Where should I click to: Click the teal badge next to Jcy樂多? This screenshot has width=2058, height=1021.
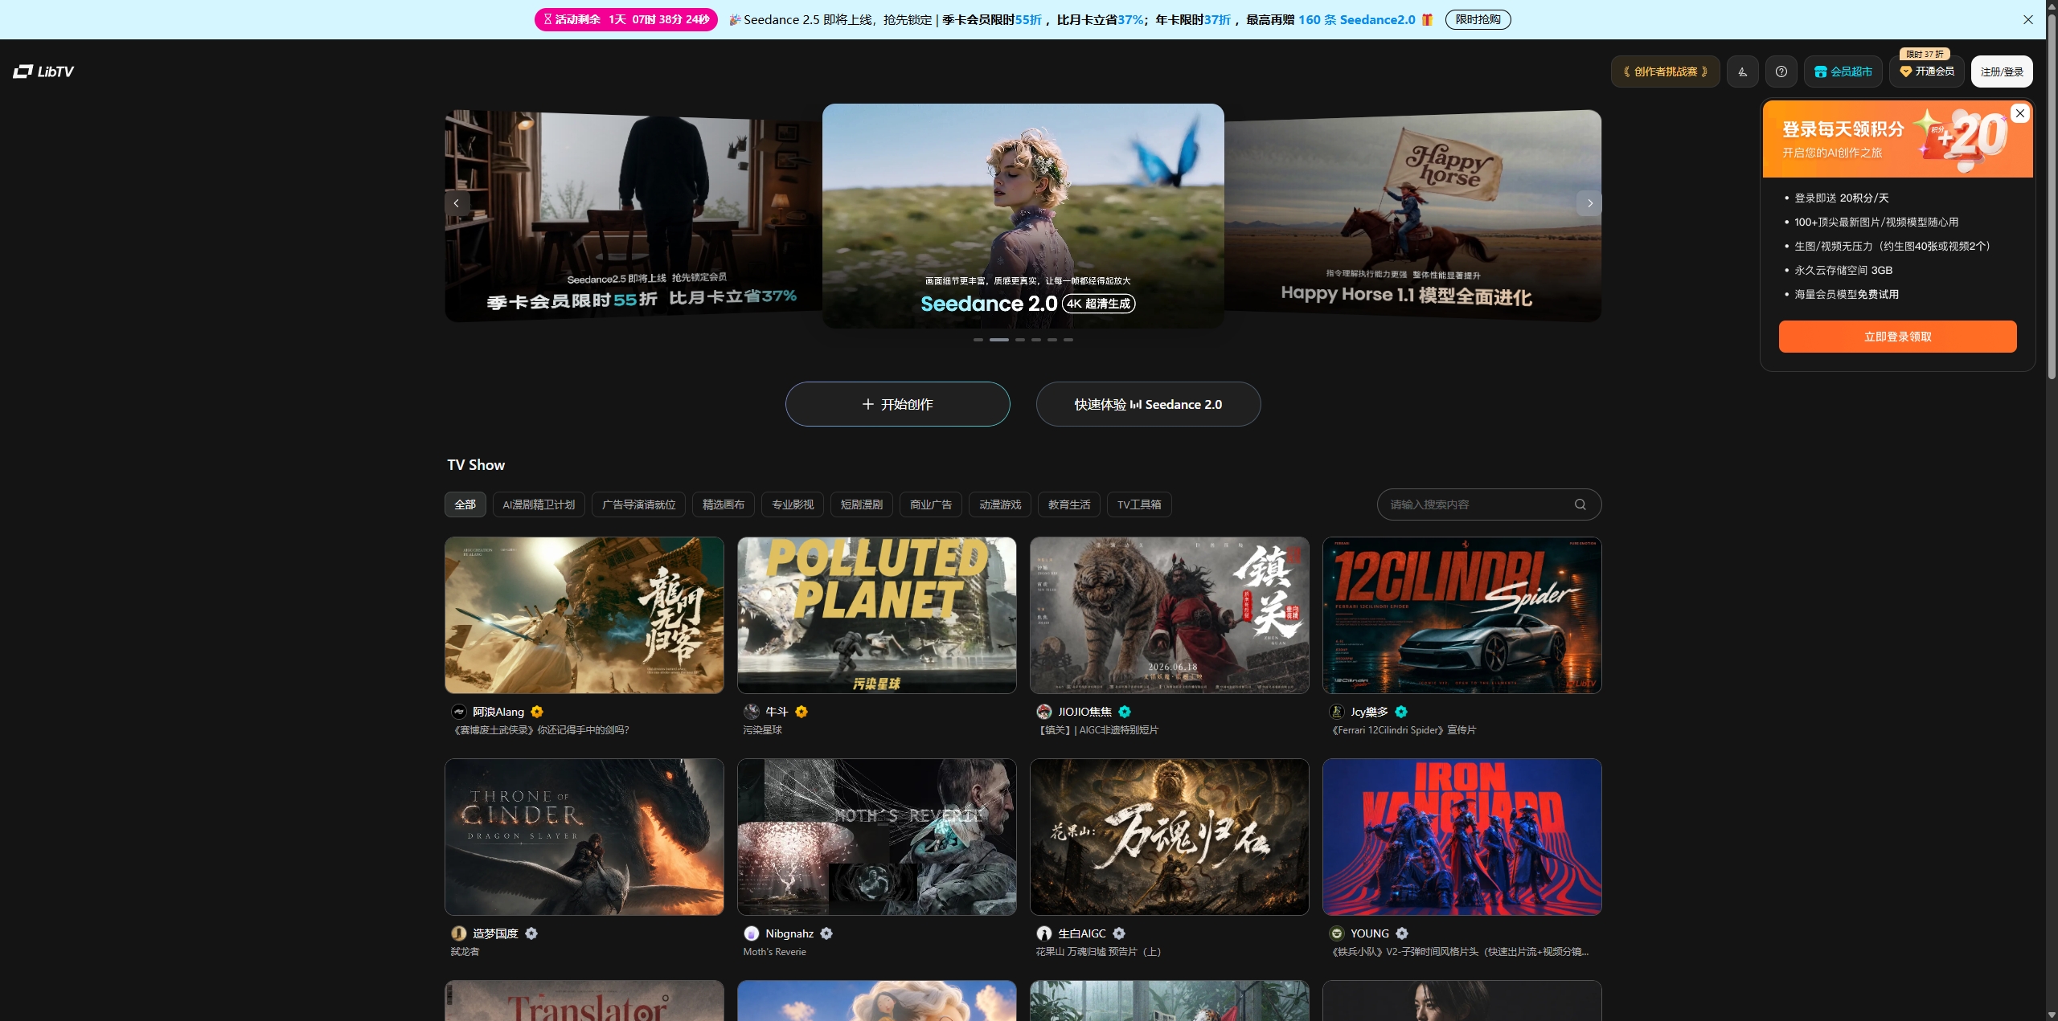coord(1401,712)
